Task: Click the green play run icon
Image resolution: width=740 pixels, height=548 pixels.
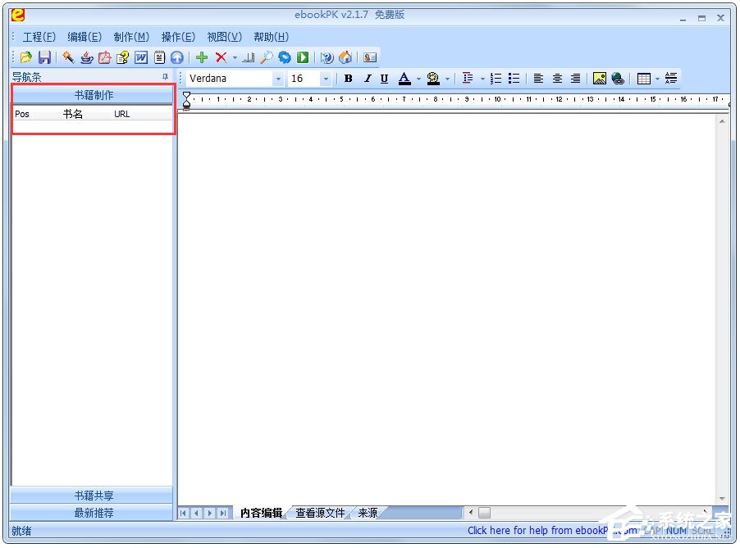Action: (303, 57)
